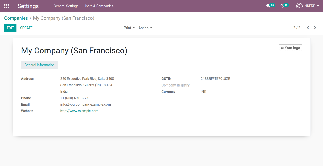The image size is (323, 166).
Task: Click the camera icon in Your logo
Action: 282,48
